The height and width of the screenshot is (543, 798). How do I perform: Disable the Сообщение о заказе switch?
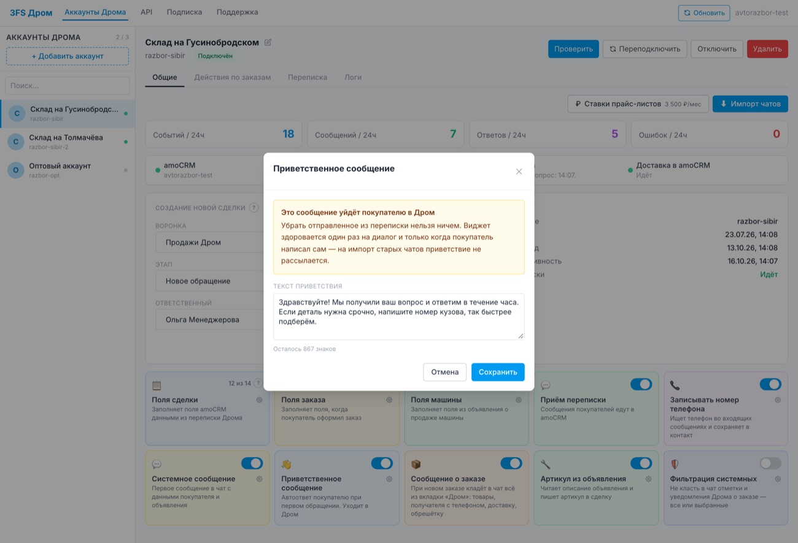point(511,463)
